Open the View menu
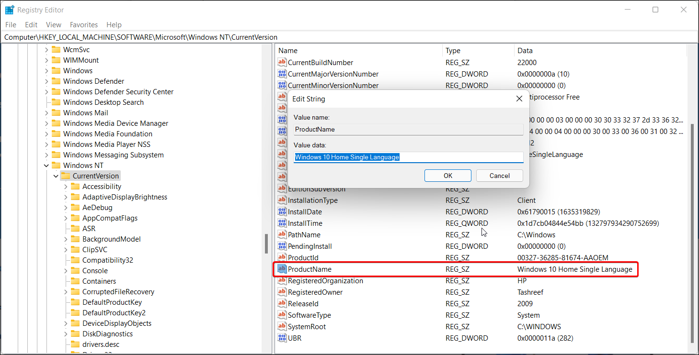 click(x=54, y=25)
